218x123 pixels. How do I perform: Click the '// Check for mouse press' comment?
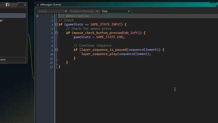click(89, 29)
